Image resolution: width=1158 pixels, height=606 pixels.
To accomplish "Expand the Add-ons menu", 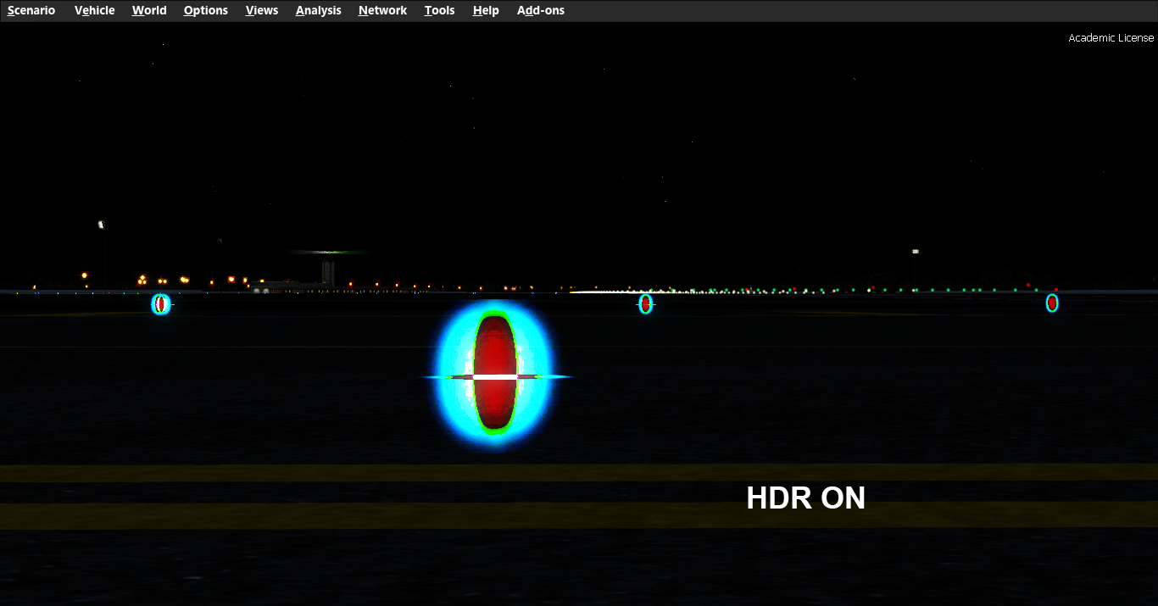I will coord(541,10).
